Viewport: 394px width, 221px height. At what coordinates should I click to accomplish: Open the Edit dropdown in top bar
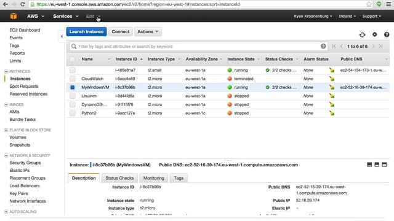click(x=93, y=16)
